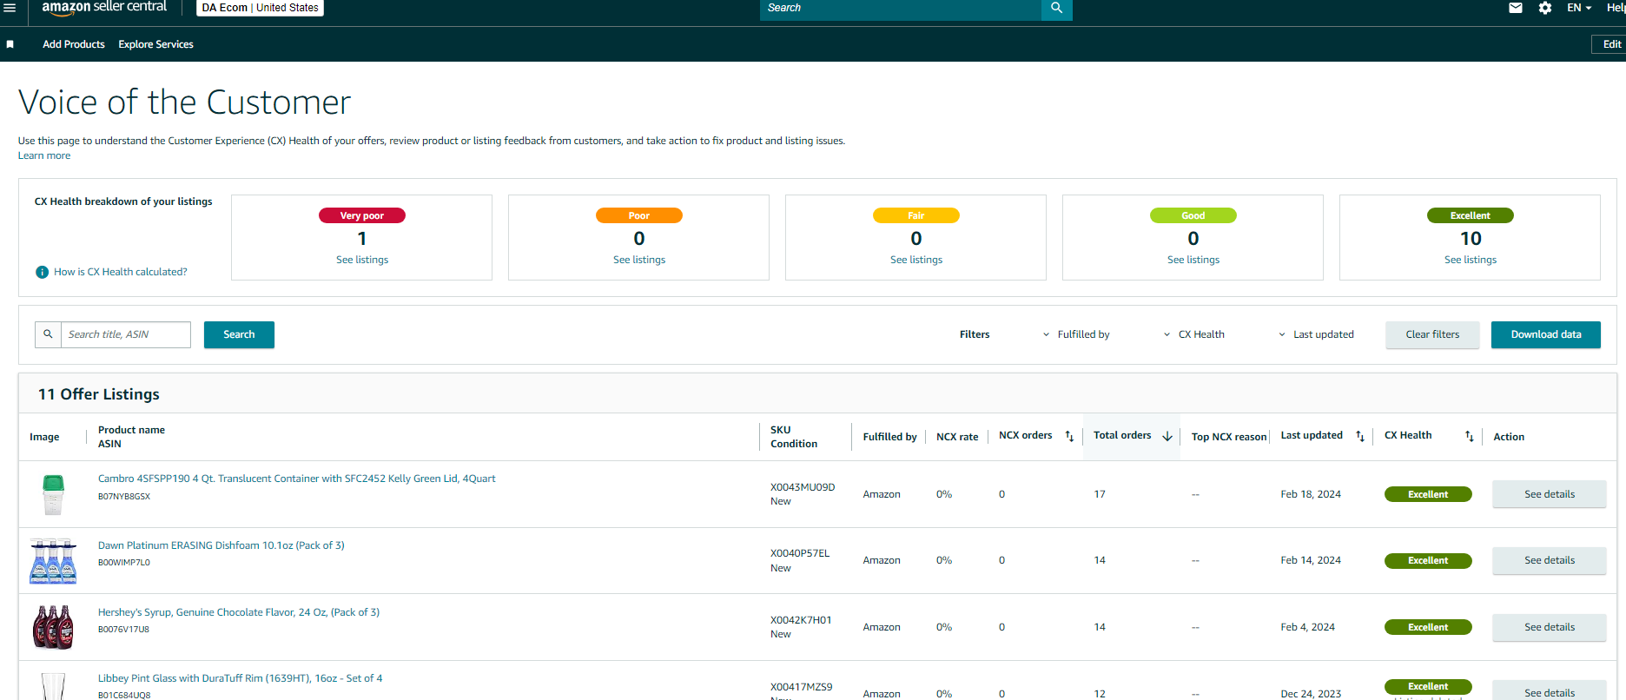Open the EN language dropdown
Screen dimensions: 1626x700
[x=1579, y=8]
